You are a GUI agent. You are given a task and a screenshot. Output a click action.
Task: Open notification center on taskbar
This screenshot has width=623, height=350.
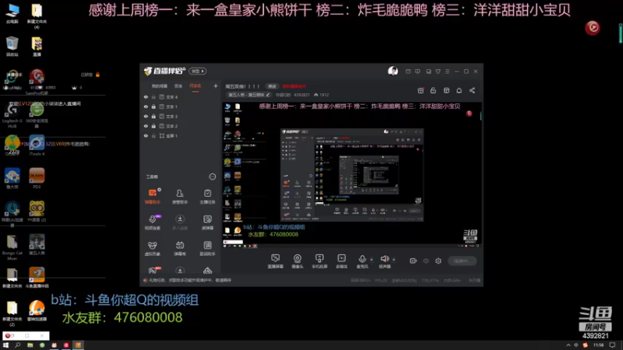(613, 345)
